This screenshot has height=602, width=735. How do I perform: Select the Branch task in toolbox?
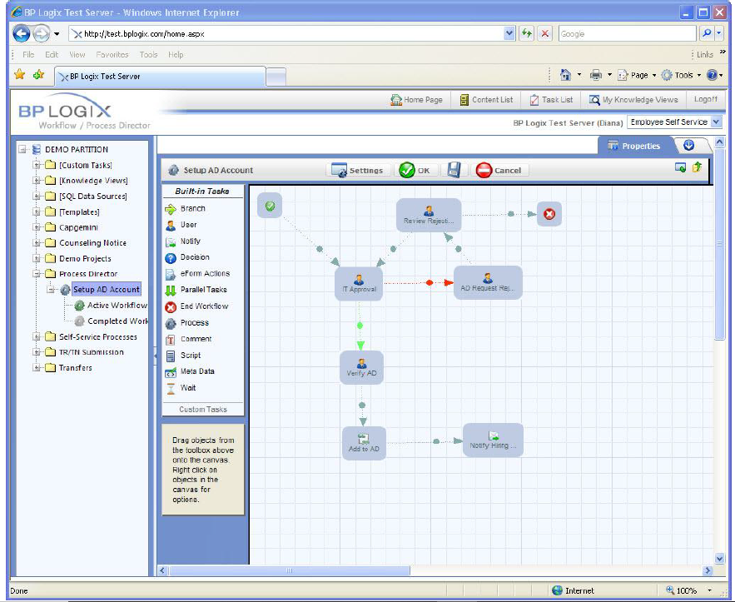point(186,209)
